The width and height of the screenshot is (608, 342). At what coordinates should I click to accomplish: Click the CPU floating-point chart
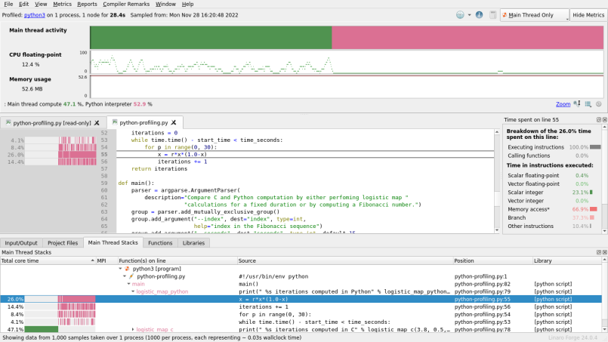coord(347,62)
